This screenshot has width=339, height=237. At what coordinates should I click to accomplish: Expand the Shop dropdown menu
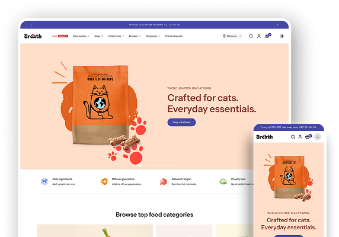pyautogui.click(x=98, y=36)
